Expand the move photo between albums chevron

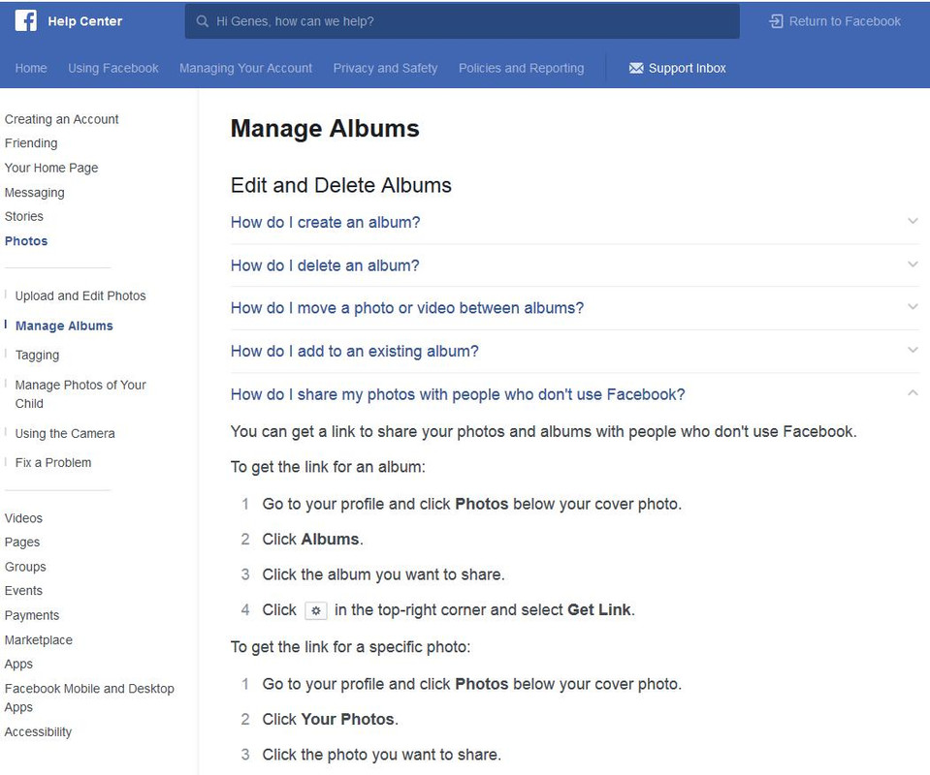click(913, 307)
